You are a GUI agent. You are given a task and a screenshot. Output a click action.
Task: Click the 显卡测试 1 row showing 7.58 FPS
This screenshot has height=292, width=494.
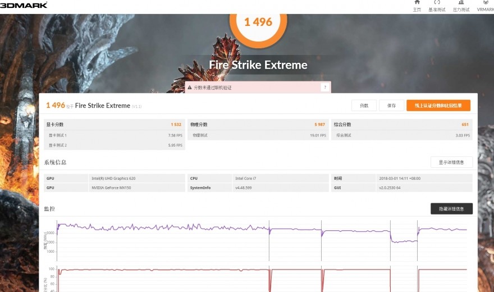click(115, 135)
